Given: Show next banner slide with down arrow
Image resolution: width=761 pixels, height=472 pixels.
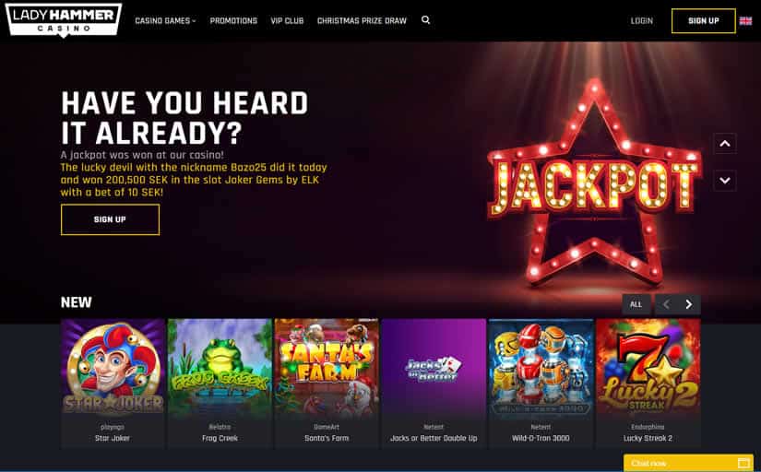Looking at the screenshot, I should 725,181.
